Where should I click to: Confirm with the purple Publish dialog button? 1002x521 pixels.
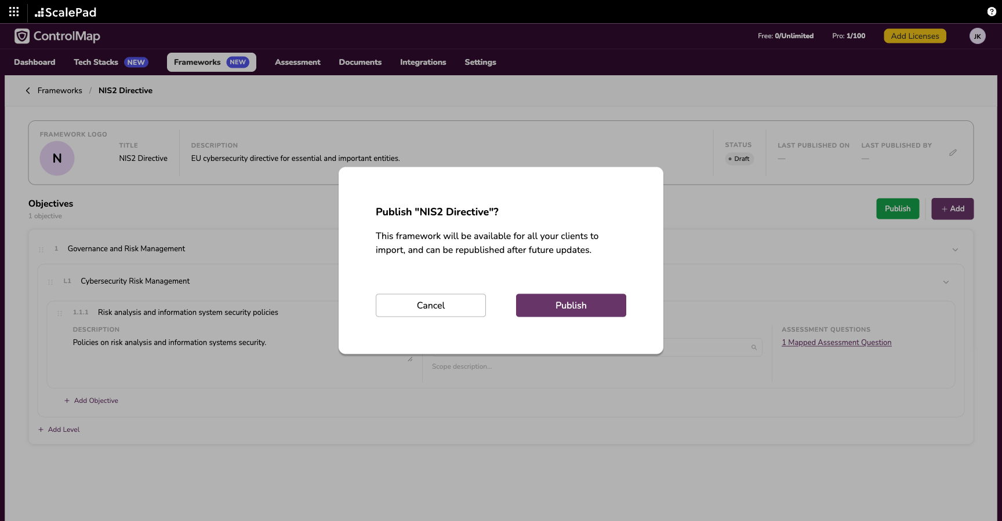click(x=571, y=305)
